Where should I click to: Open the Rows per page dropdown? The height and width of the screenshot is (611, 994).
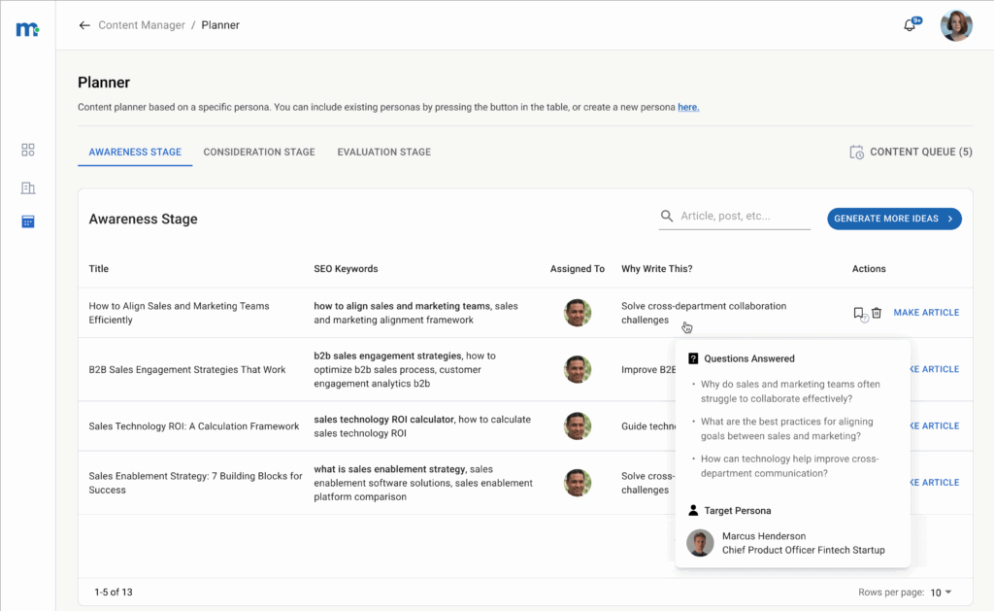click(x=939, y=592)
